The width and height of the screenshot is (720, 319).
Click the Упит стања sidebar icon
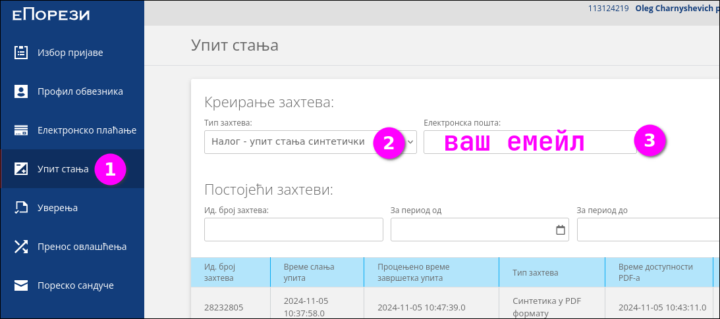(21, 169)
